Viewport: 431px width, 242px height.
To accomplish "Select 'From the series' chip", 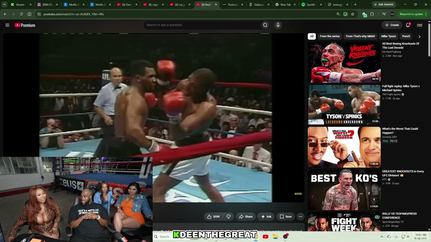I will [x=330, y=36].
